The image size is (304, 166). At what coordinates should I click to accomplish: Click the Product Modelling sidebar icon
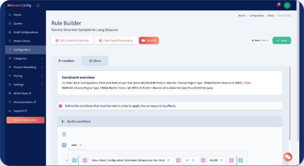(x=10, y=67)
